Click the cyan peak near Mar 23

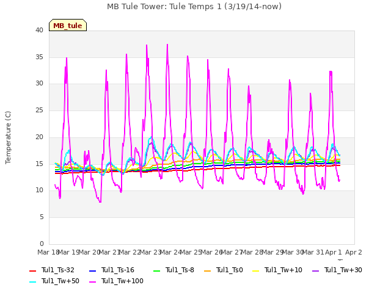pyautogui.click(x=151, y=137)
